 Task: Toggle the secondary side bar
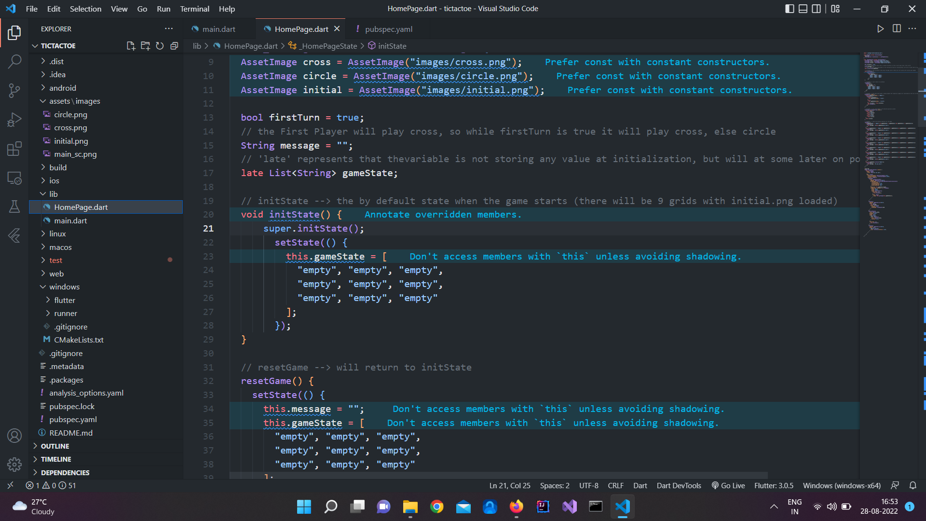816,9
